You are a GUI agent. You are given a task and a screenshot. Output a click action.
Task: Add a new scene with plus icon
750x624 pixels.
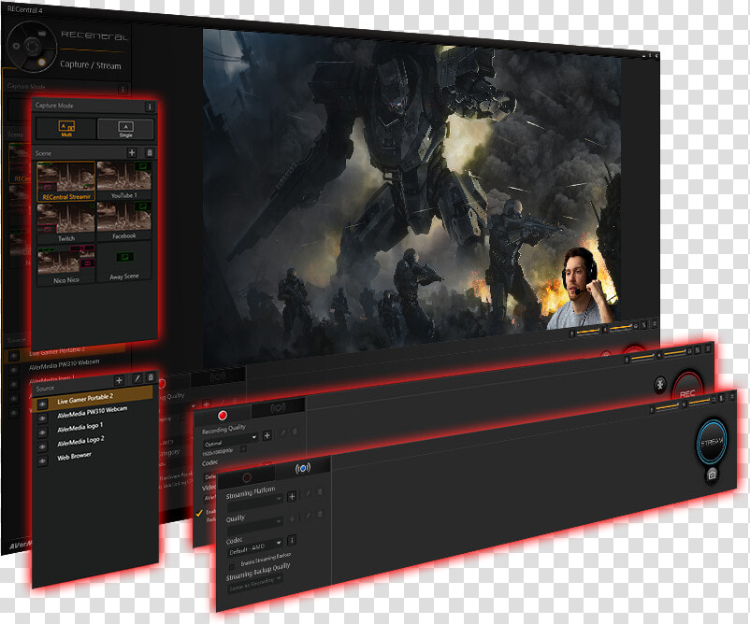132,152
